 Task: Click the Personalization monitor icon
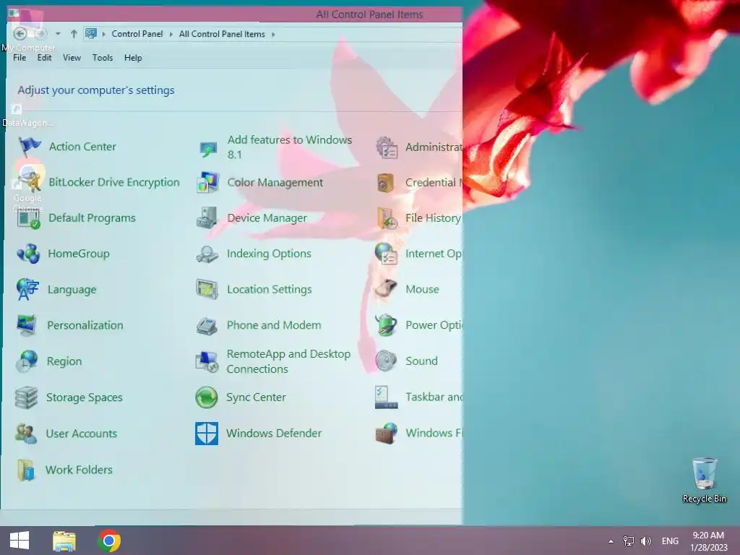pyautogui.click(x=27, y=325)
